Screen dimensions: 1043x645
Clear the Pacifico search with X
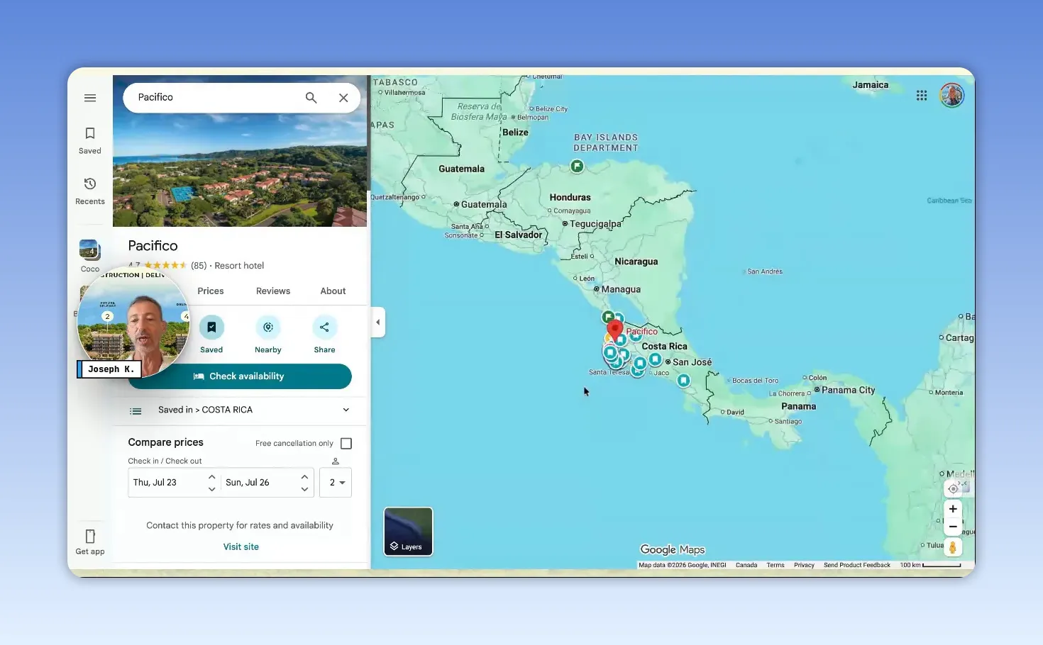point(343,98)
